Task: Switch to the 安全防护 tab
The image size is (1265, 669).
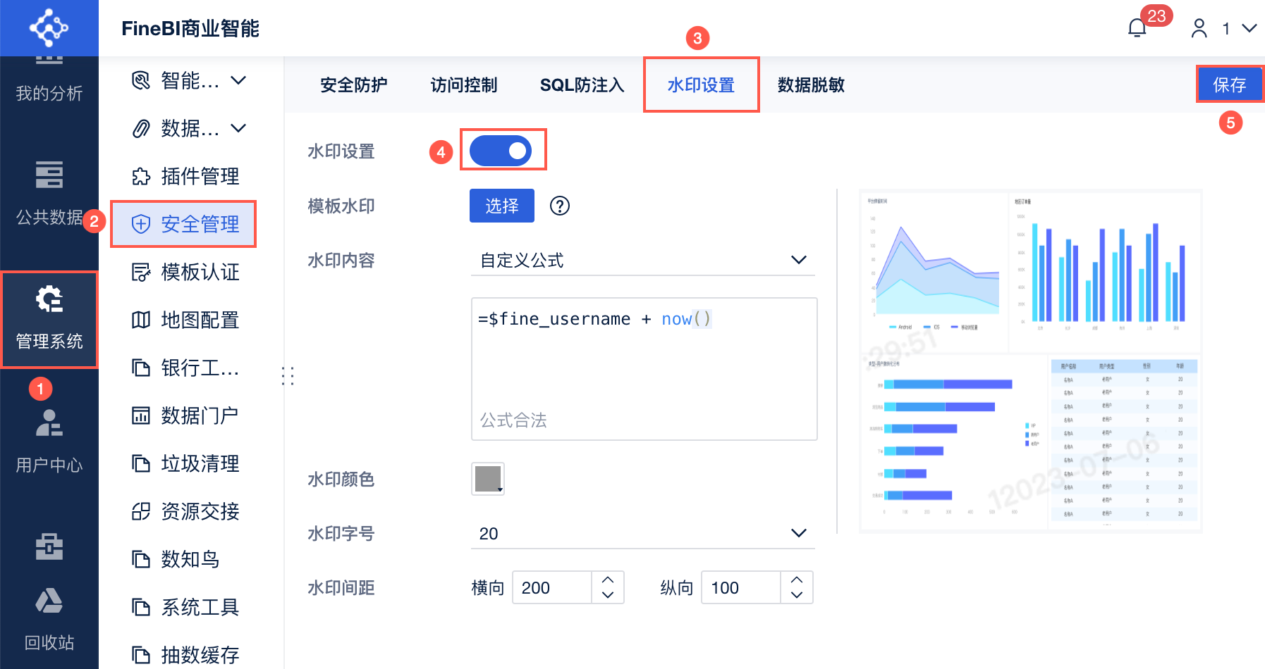Action: [x=354, y=85]
